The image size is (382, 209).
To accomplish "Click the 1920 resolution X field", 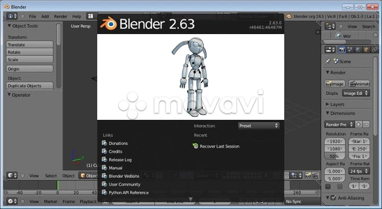I will coord(335,141).
